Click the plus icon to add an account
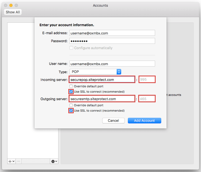Screen dimensions: 201x172 pyautogui.click(x=11, y=161)
